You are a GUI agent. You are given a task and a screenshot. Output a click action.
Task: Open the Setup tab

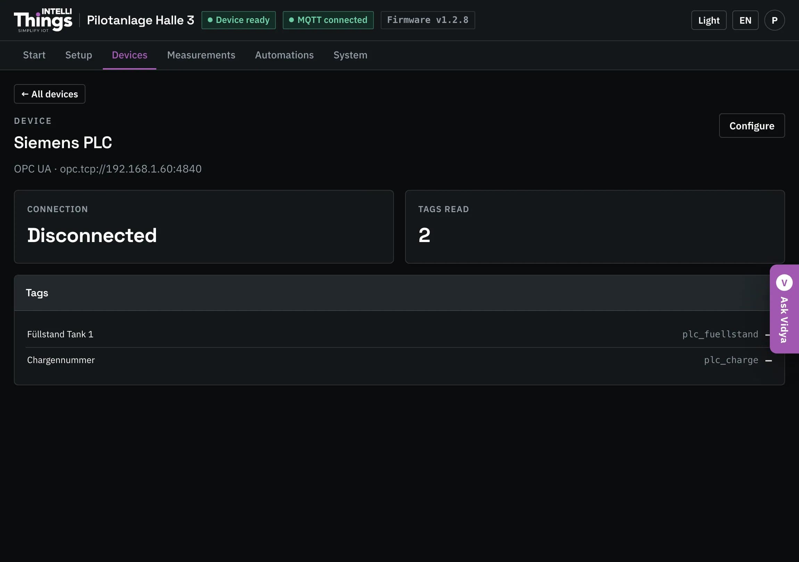(79, 55)
